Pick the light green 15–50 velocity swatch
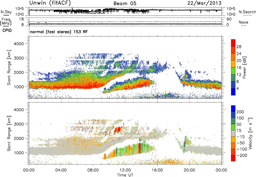 233,127
